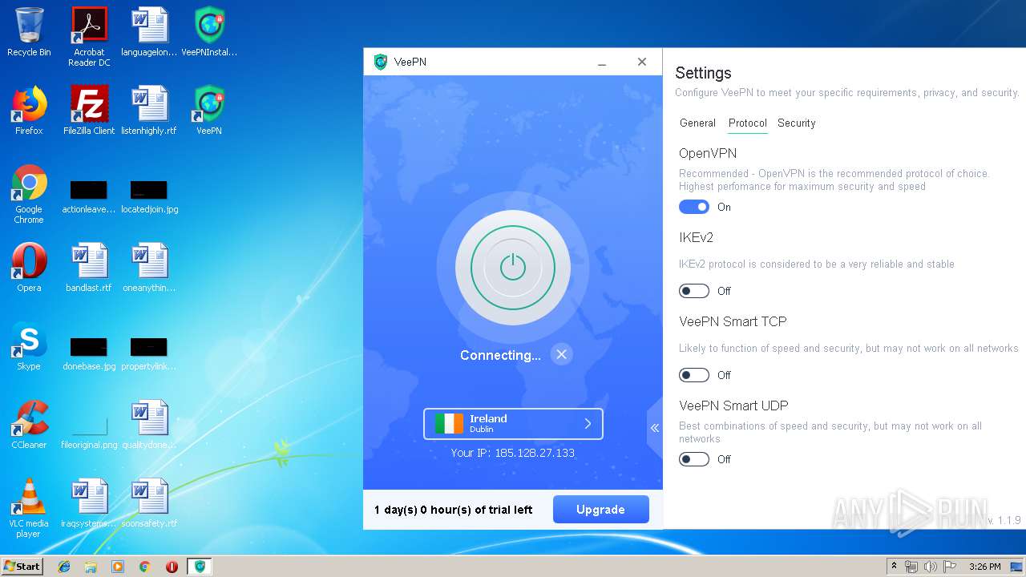Open the Ireland Dublin server selector
This screenshot has width=1026, height=577.
pos(513,424)
